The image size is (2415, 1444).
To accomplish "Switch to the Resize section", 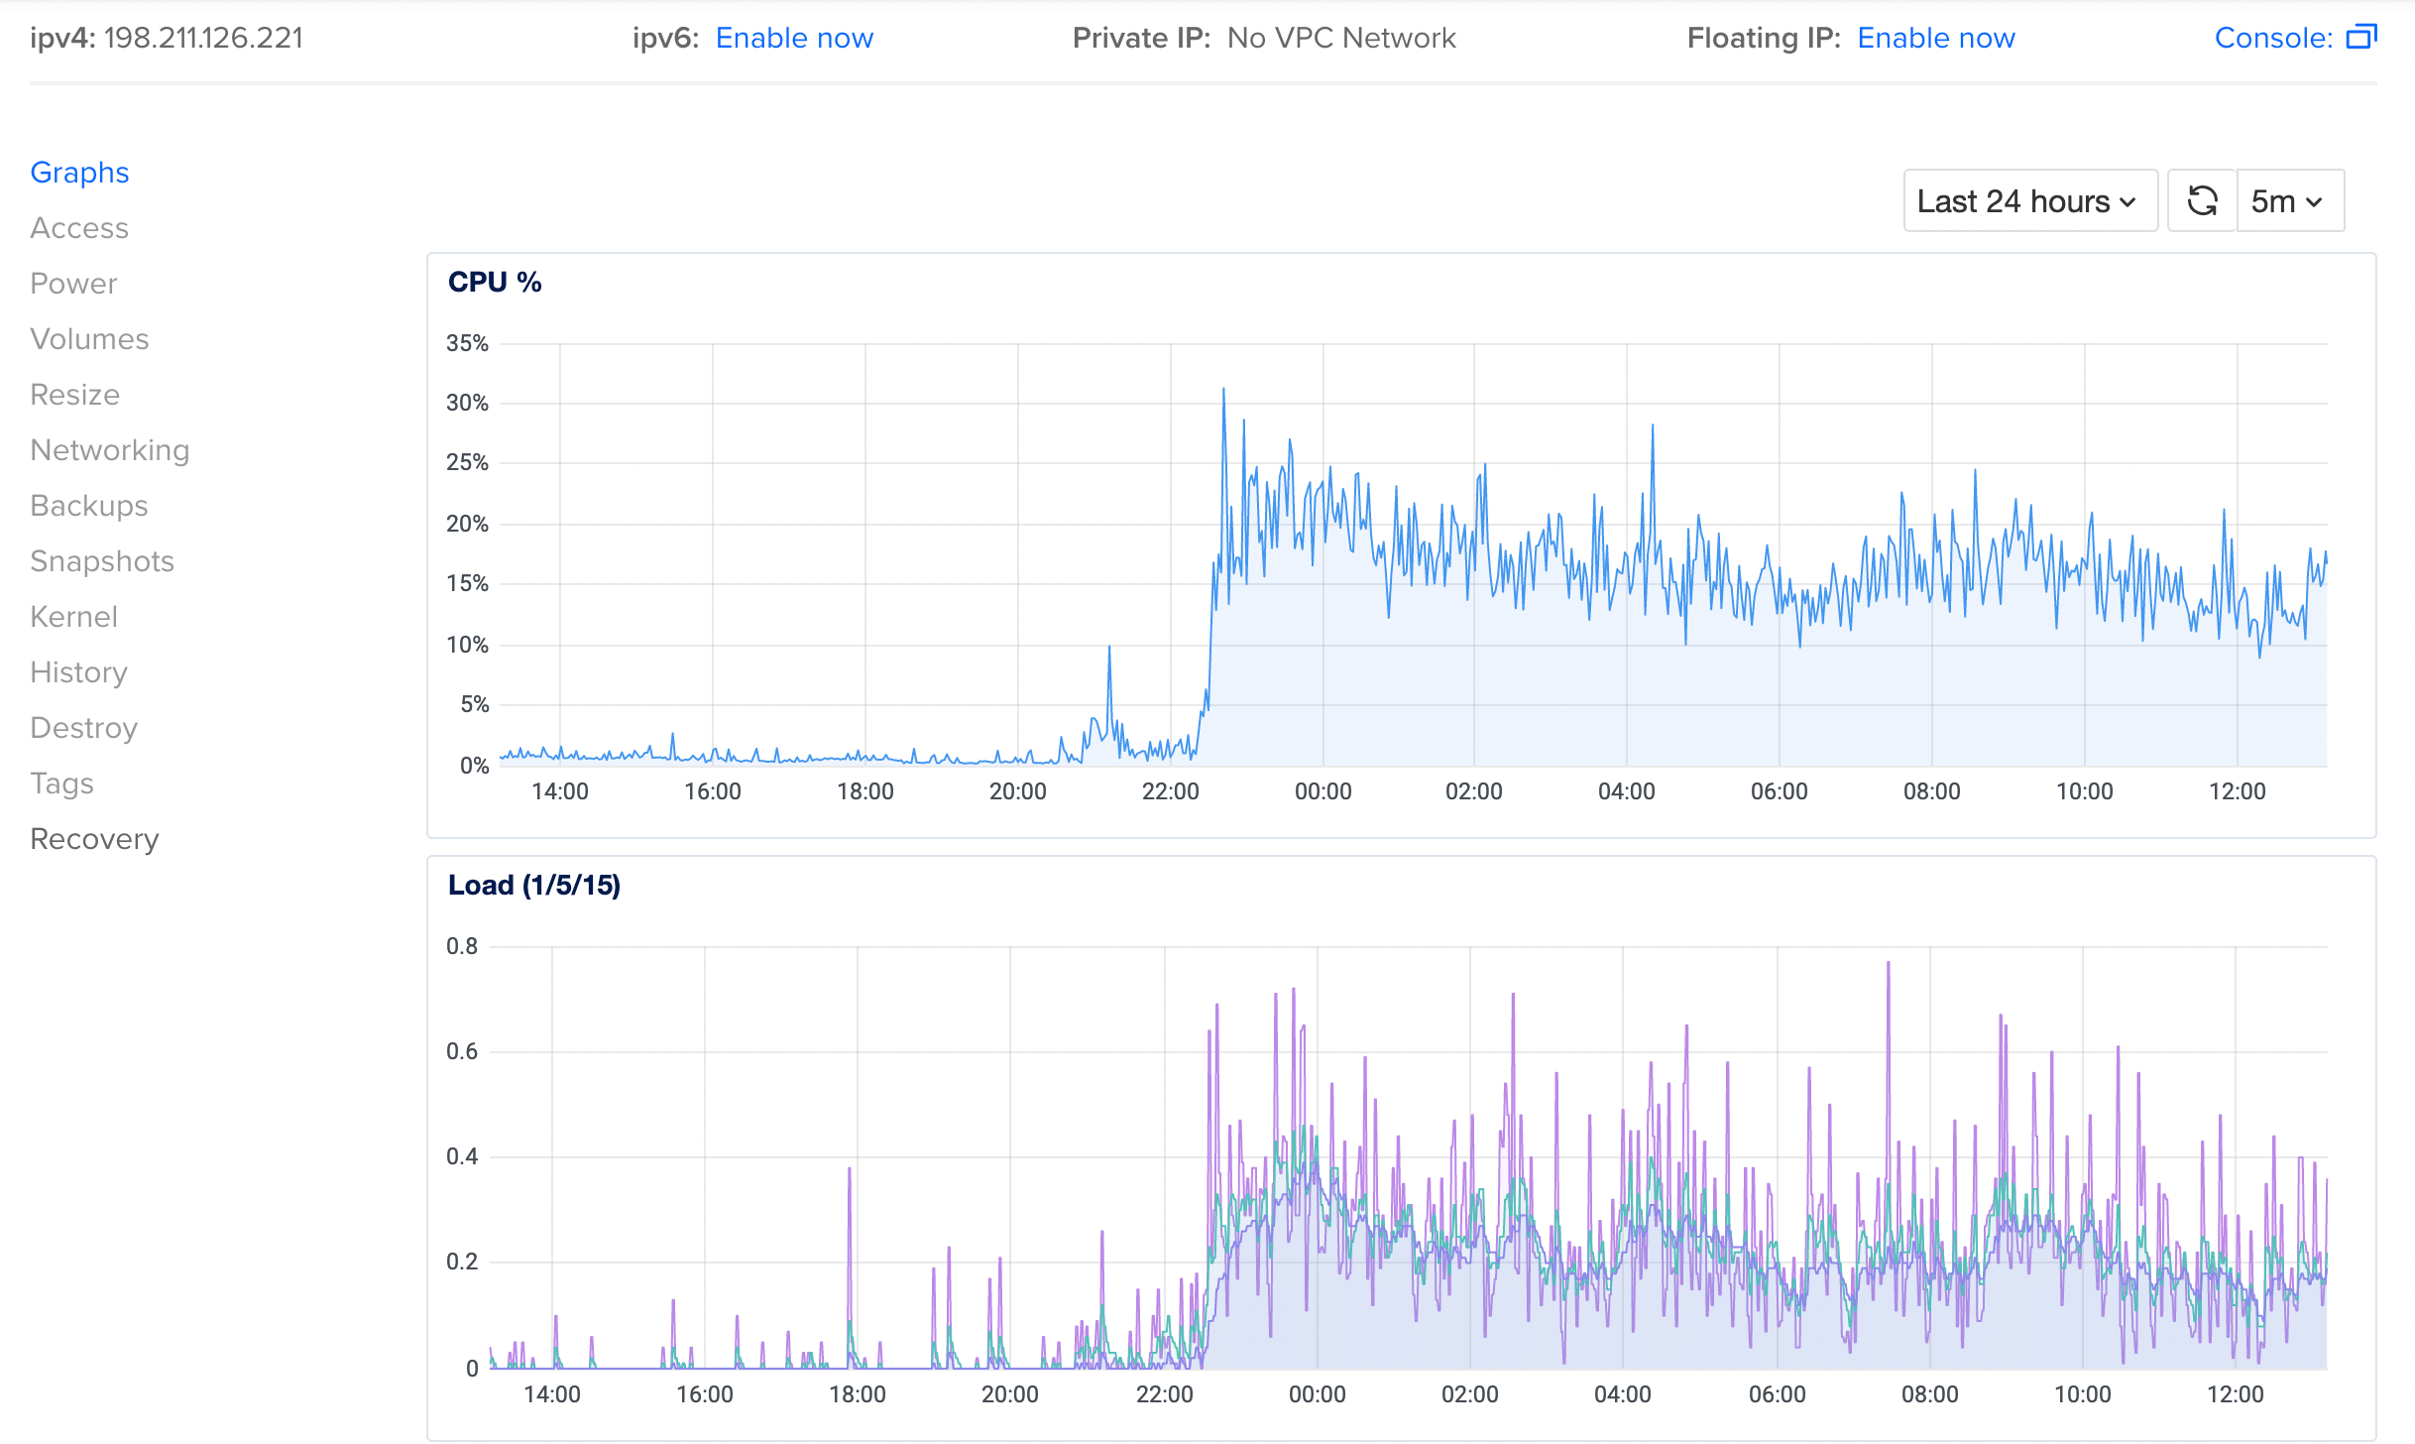I will 74,395.
